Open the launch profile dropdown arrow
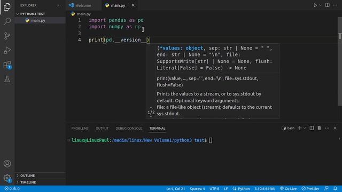 click(x=305, y=128)
